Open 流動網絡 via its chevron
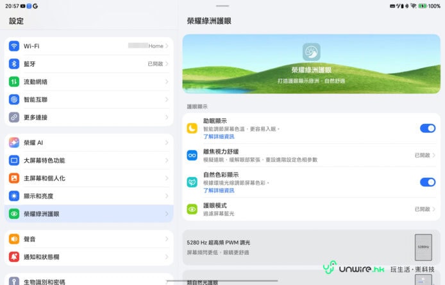Viewport: 445px width, 285px height. [x=167, y=82]
